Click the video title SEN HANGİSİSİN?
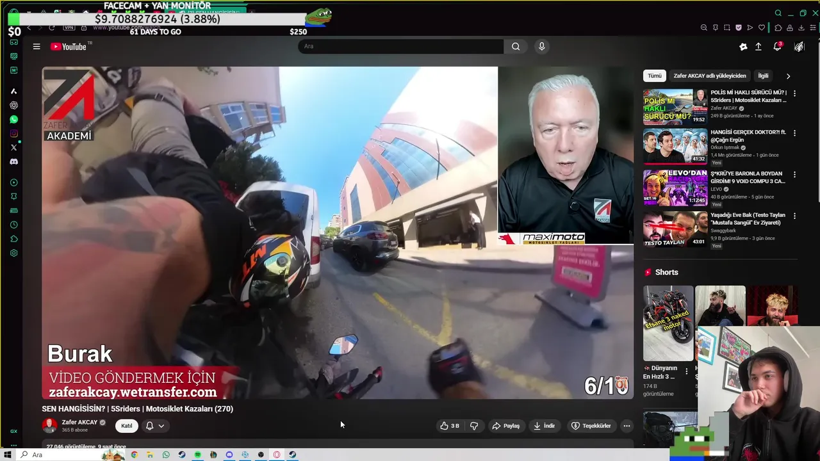This screenshot has width=820, height=461. (138, 408)
